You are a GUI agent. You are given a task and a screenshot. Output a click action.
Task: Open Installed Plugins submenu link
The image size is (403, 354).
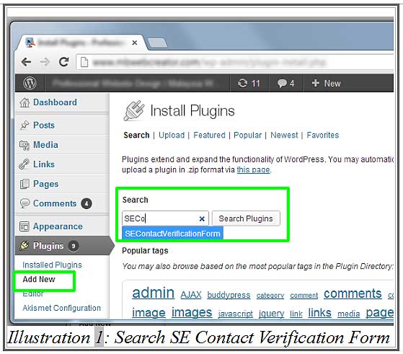click(52, 265)
